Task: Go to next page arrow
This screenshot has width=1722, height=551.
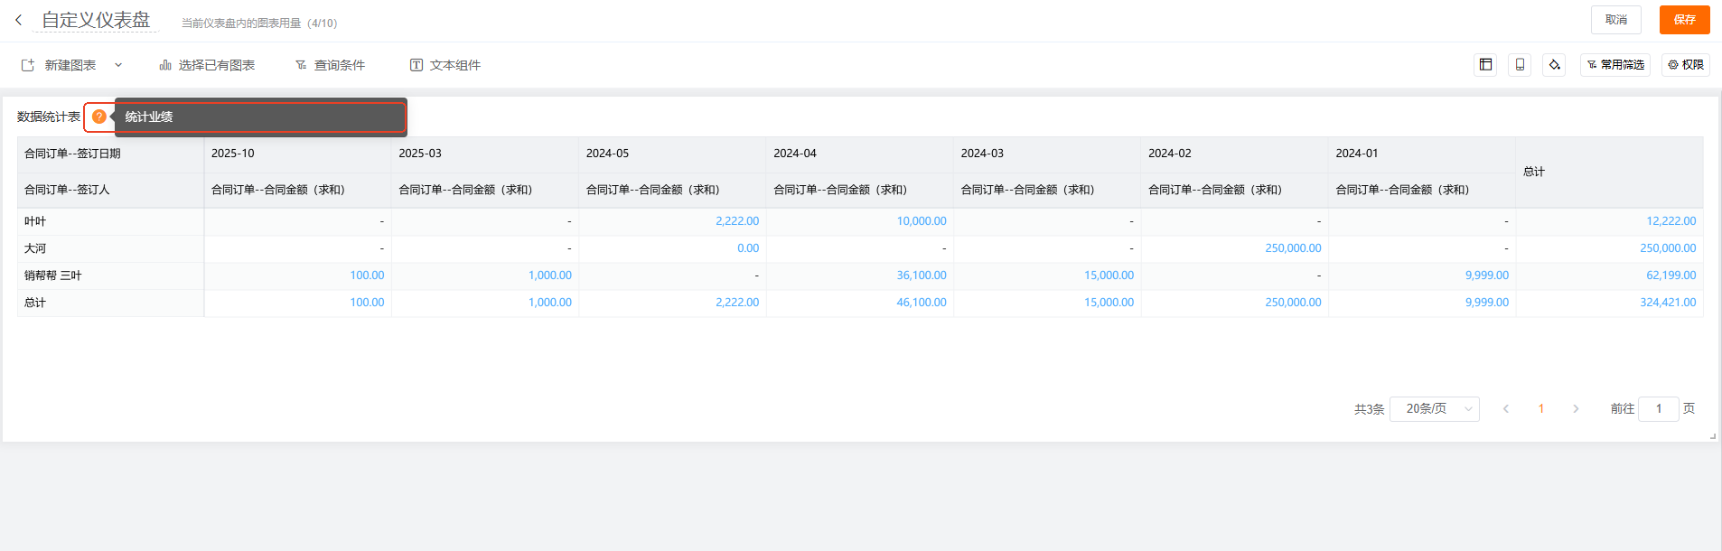Action: [1576, 409]
